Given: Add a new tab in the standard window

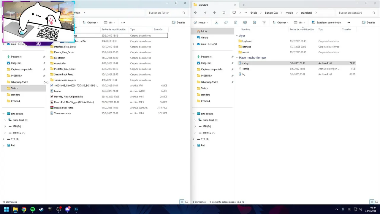Looking at the screenshot, I should click(244, 5).
